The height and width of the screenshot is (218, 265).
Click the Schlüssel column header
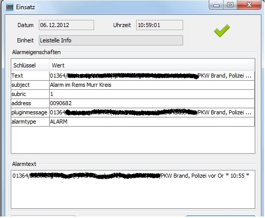[x=30, y=65]
